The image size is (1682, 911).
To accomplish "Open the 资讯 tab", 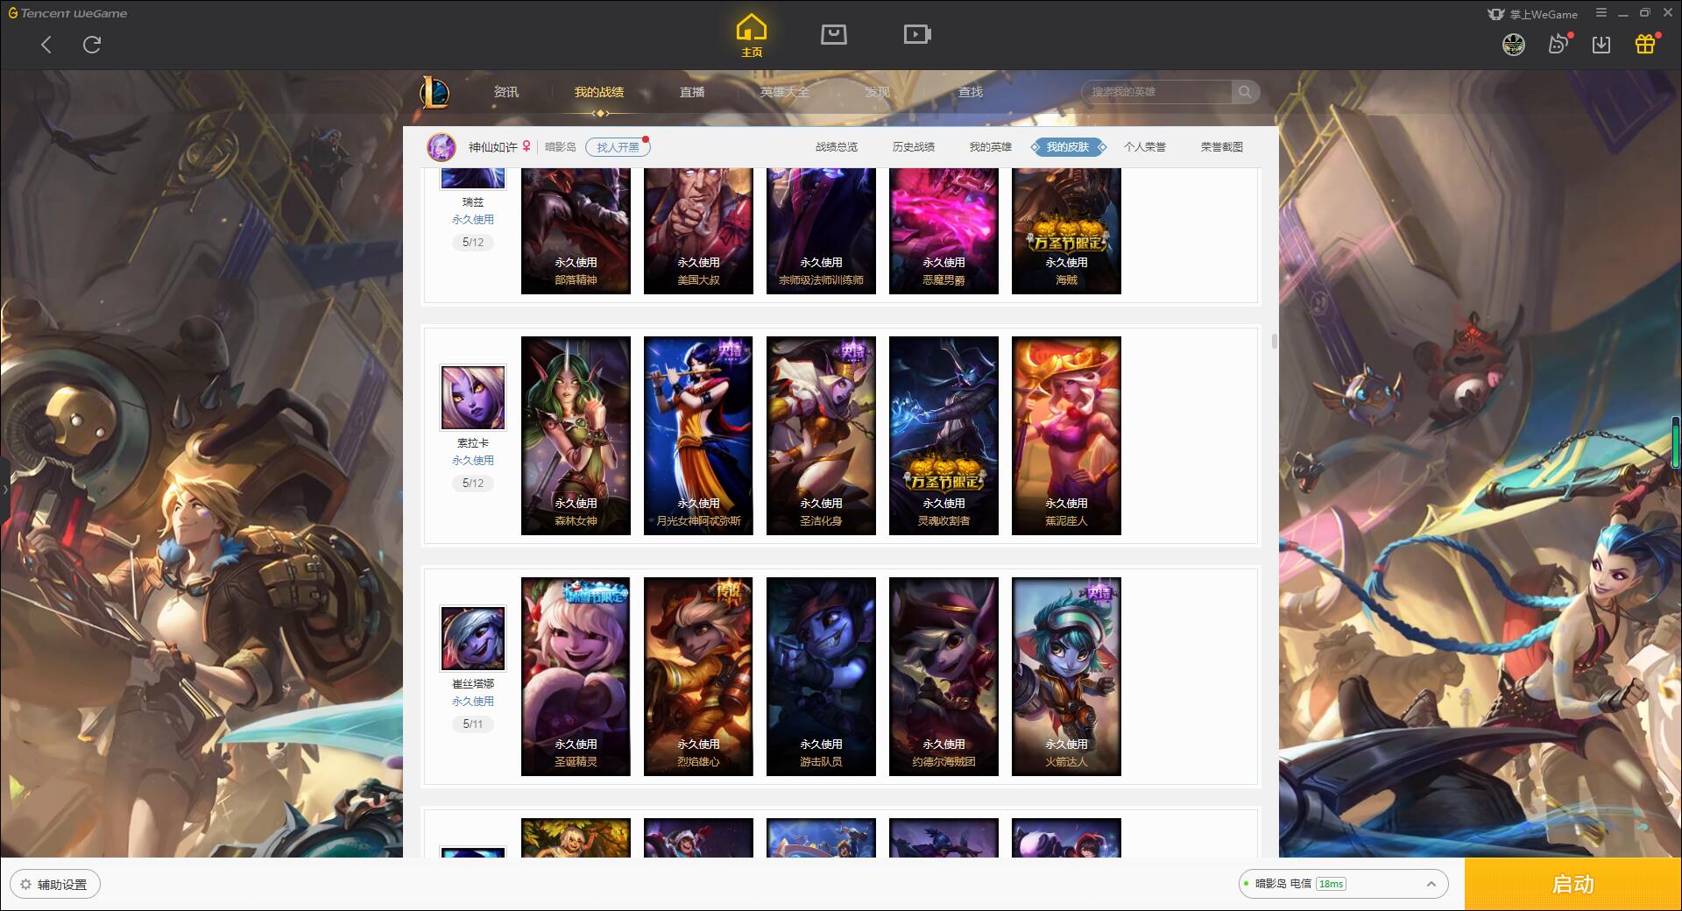I will tap(506, 92).
